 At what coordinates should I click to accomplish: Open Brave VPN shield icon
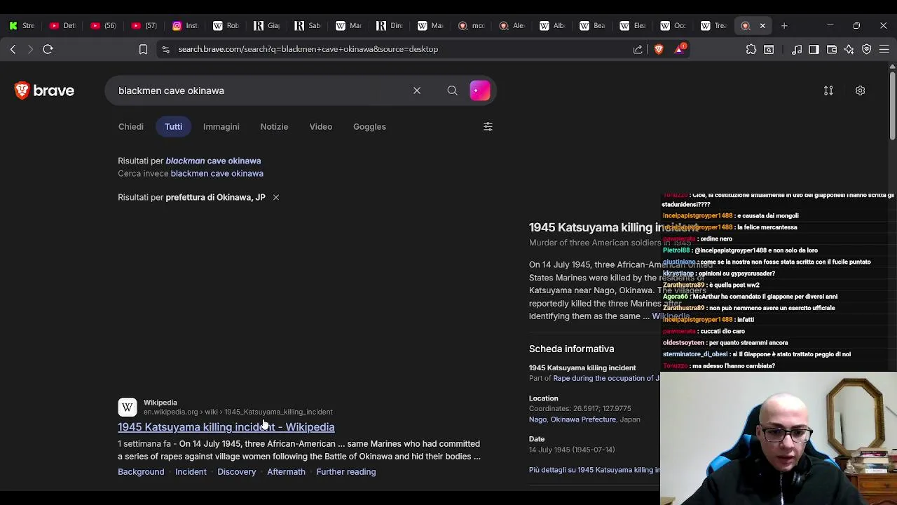pos(867,49)
